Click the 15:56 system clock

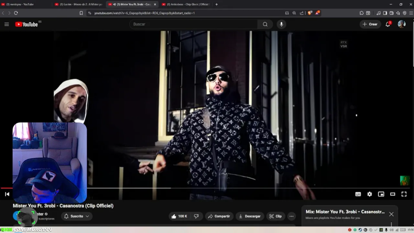coord(411,230)
